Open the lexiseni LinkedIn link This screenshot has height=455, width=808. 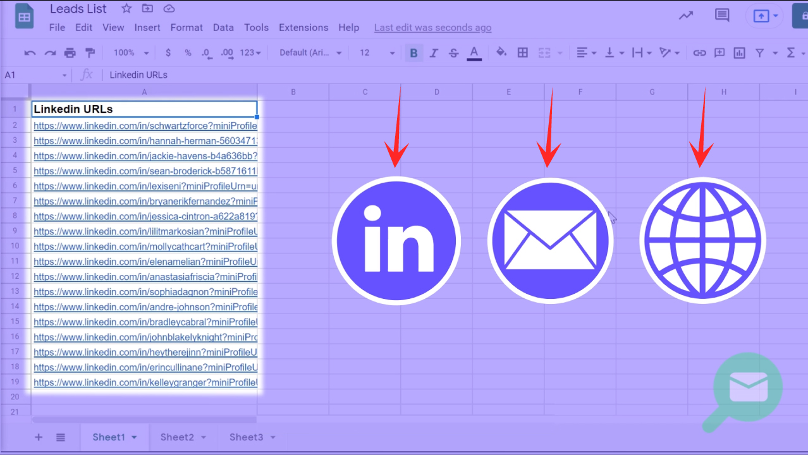click(145, 186)
